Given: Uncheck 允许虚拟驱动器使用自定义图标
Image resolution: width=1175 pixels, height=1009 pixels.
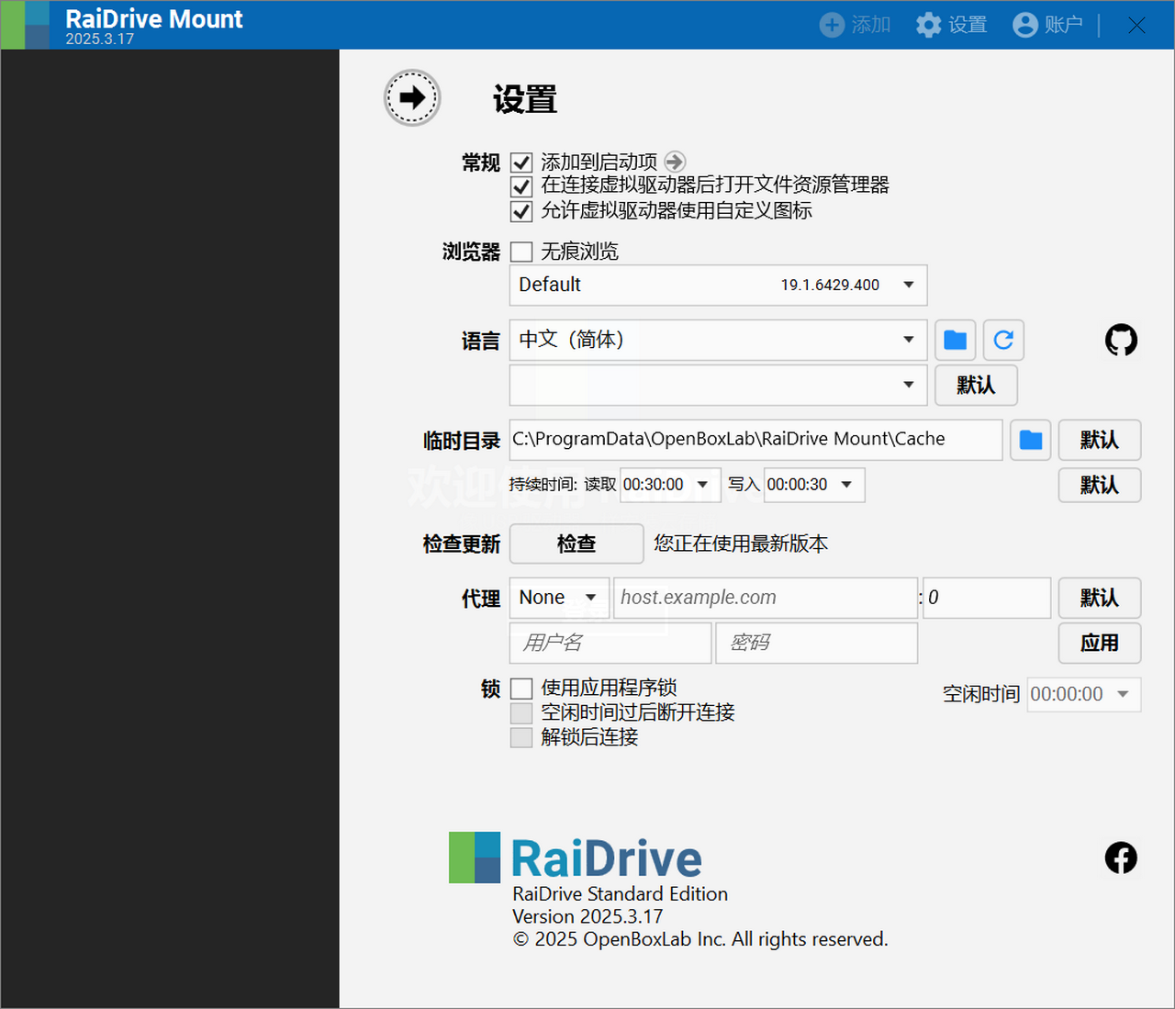Looking at the screenshot, I should (x=521, y=211).
